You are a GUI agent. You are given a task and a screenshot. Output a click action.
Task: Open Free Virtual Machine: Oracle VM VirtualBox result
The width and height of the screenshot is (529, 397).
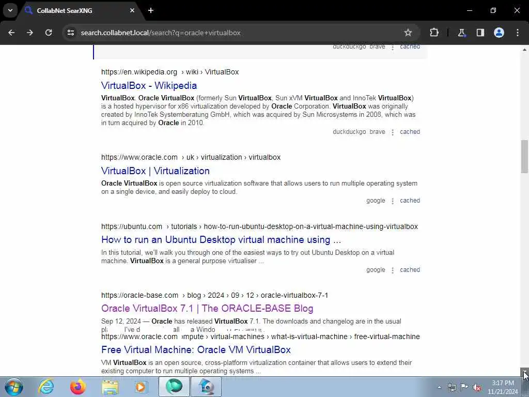point(196,350)
